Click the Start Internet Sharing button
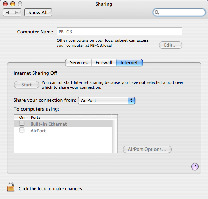The width and height of the screenshot is (208, 199). [x=27, y=85]
